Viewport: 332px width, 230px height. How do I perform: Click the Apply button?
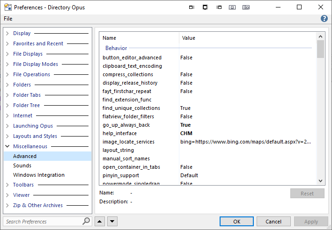coord(311,222)
